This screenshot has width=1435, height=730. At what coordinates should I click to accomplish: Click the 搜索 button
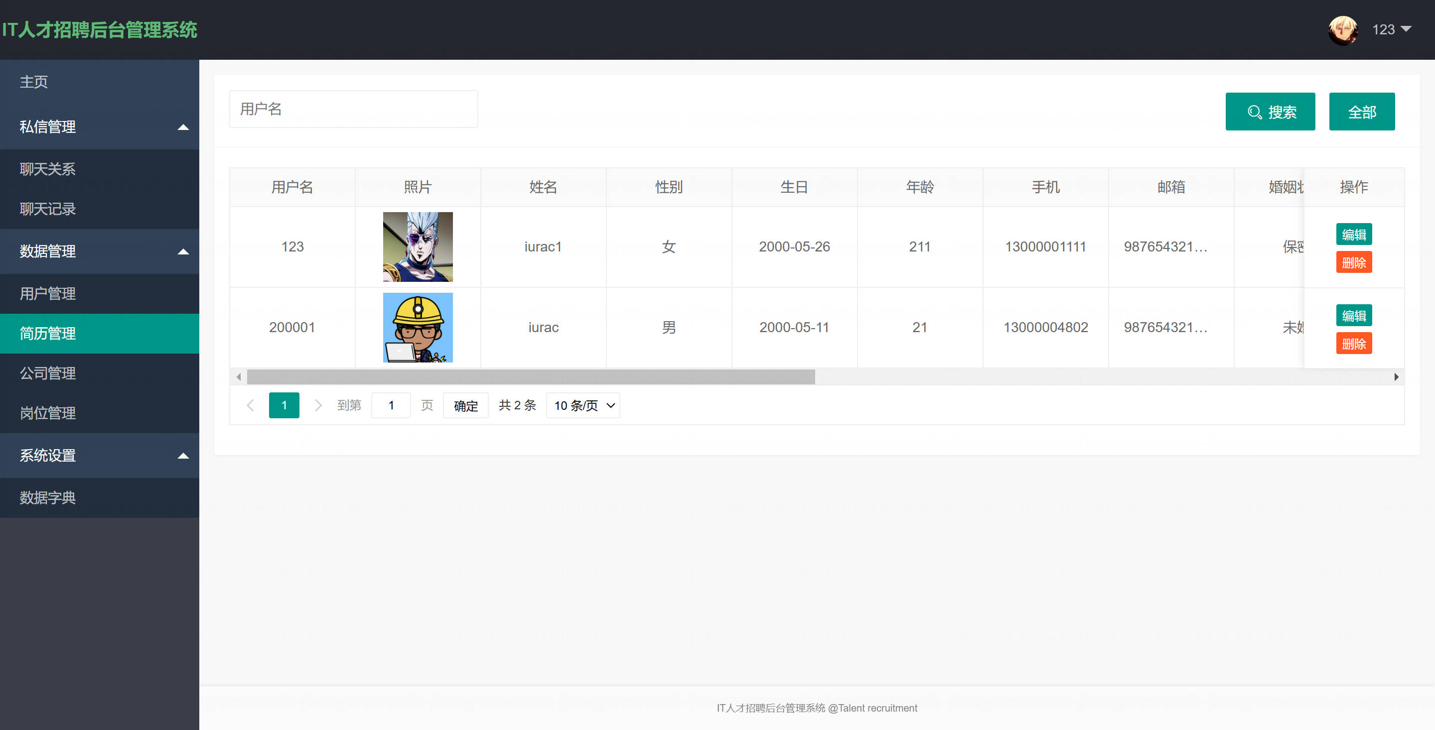tap(1270, 112)
